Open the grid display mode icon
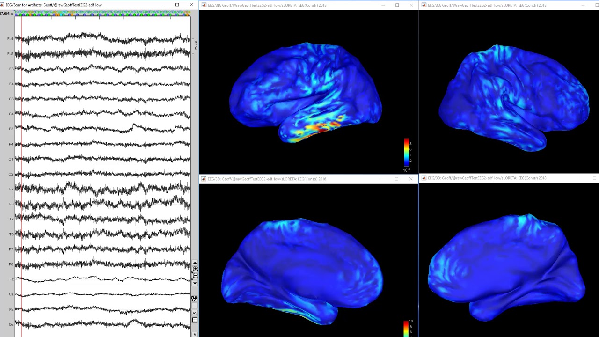This screenshot has width=599, height=337. pos(195,320)
